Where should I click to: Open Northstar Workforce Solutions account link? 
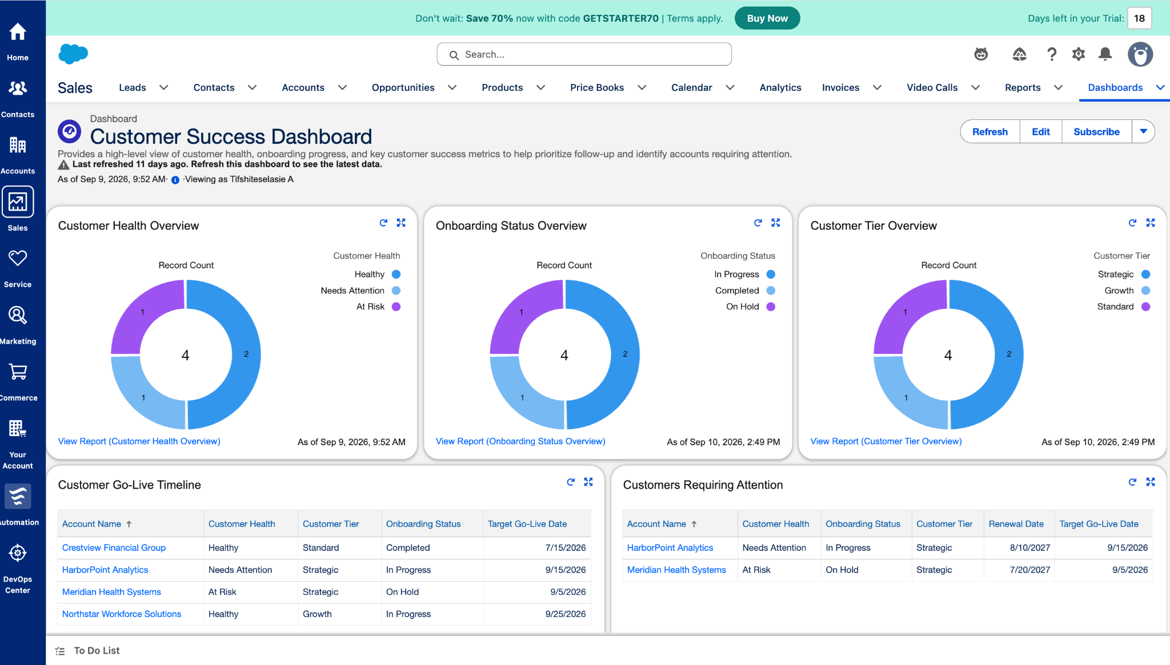(x=122, y=614)
